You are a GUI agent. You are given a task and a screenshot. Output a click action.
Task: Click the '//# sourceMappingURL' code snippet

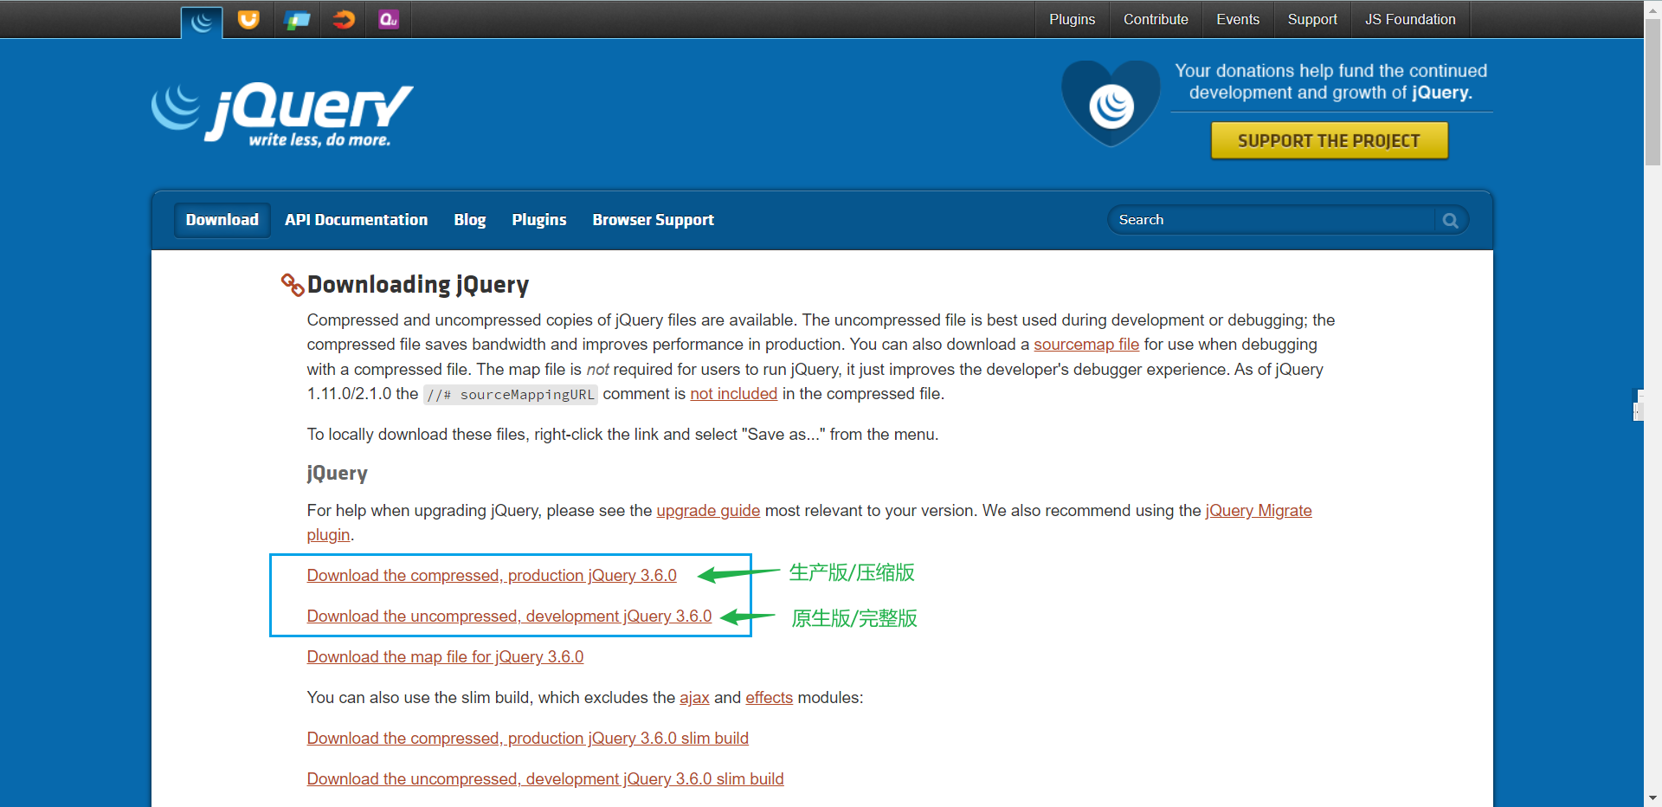coord(510,395)
